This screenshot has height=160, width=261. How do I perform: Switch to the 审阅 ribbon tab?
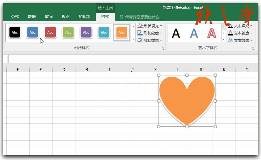pyautogui.click(x=49, y=17)
